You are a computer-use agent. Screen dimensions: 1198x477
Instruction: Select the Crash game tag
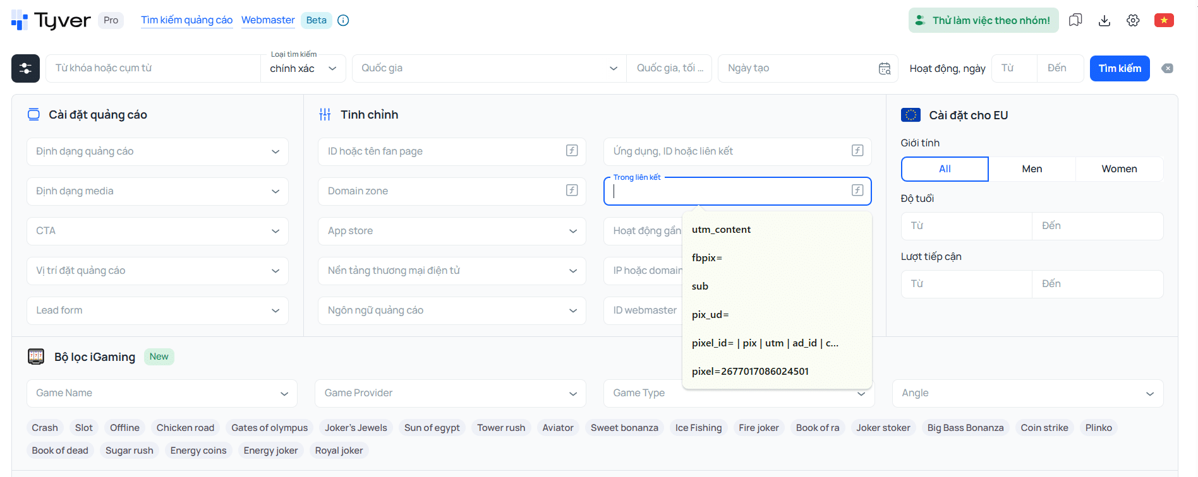point(45,428)
